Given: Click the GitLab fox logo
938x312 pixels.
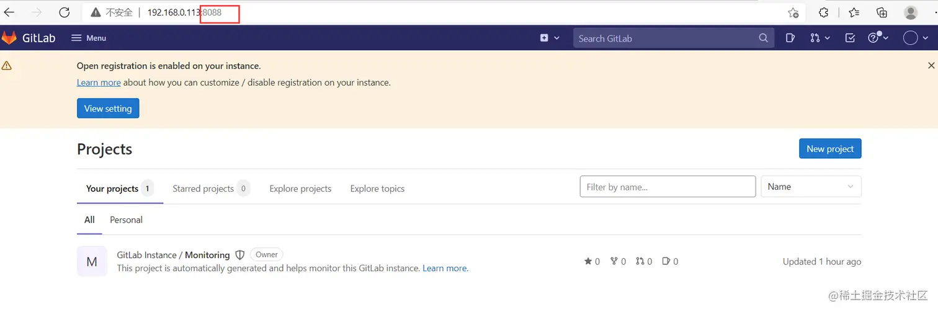Looking at the screenshot, I should click(9, 38).
